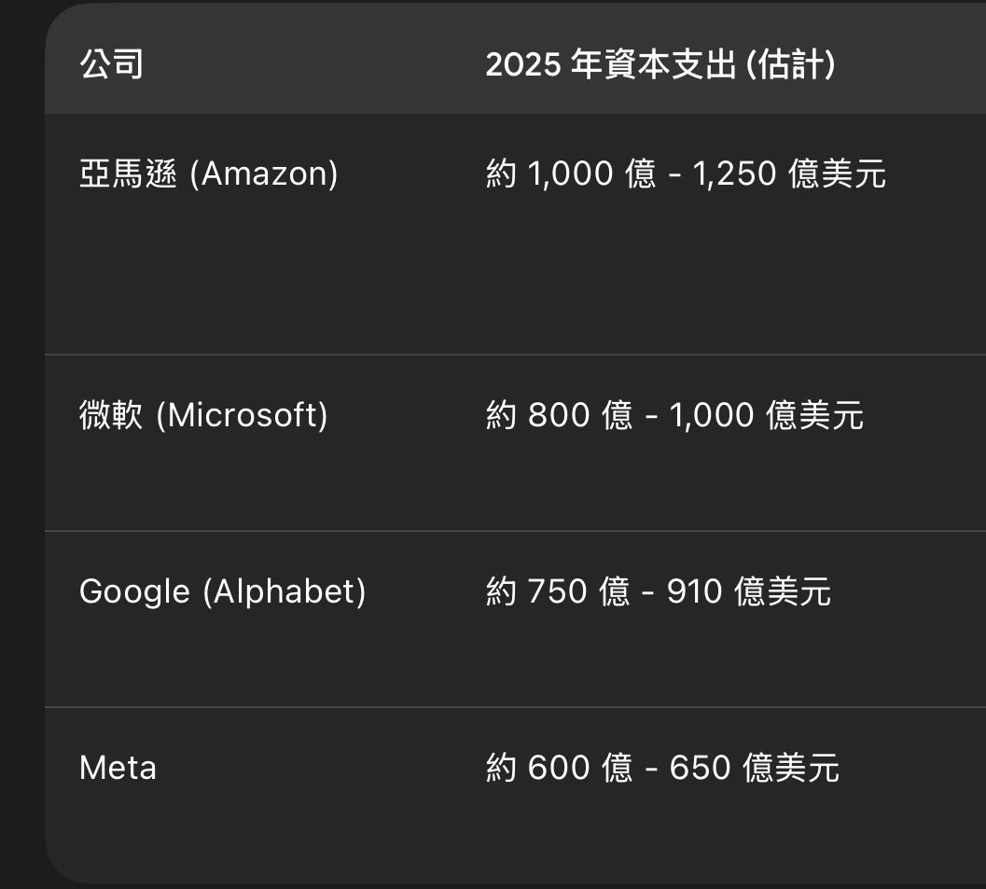Click the English word Microsoft in parentheses

[x=242, y=415]
